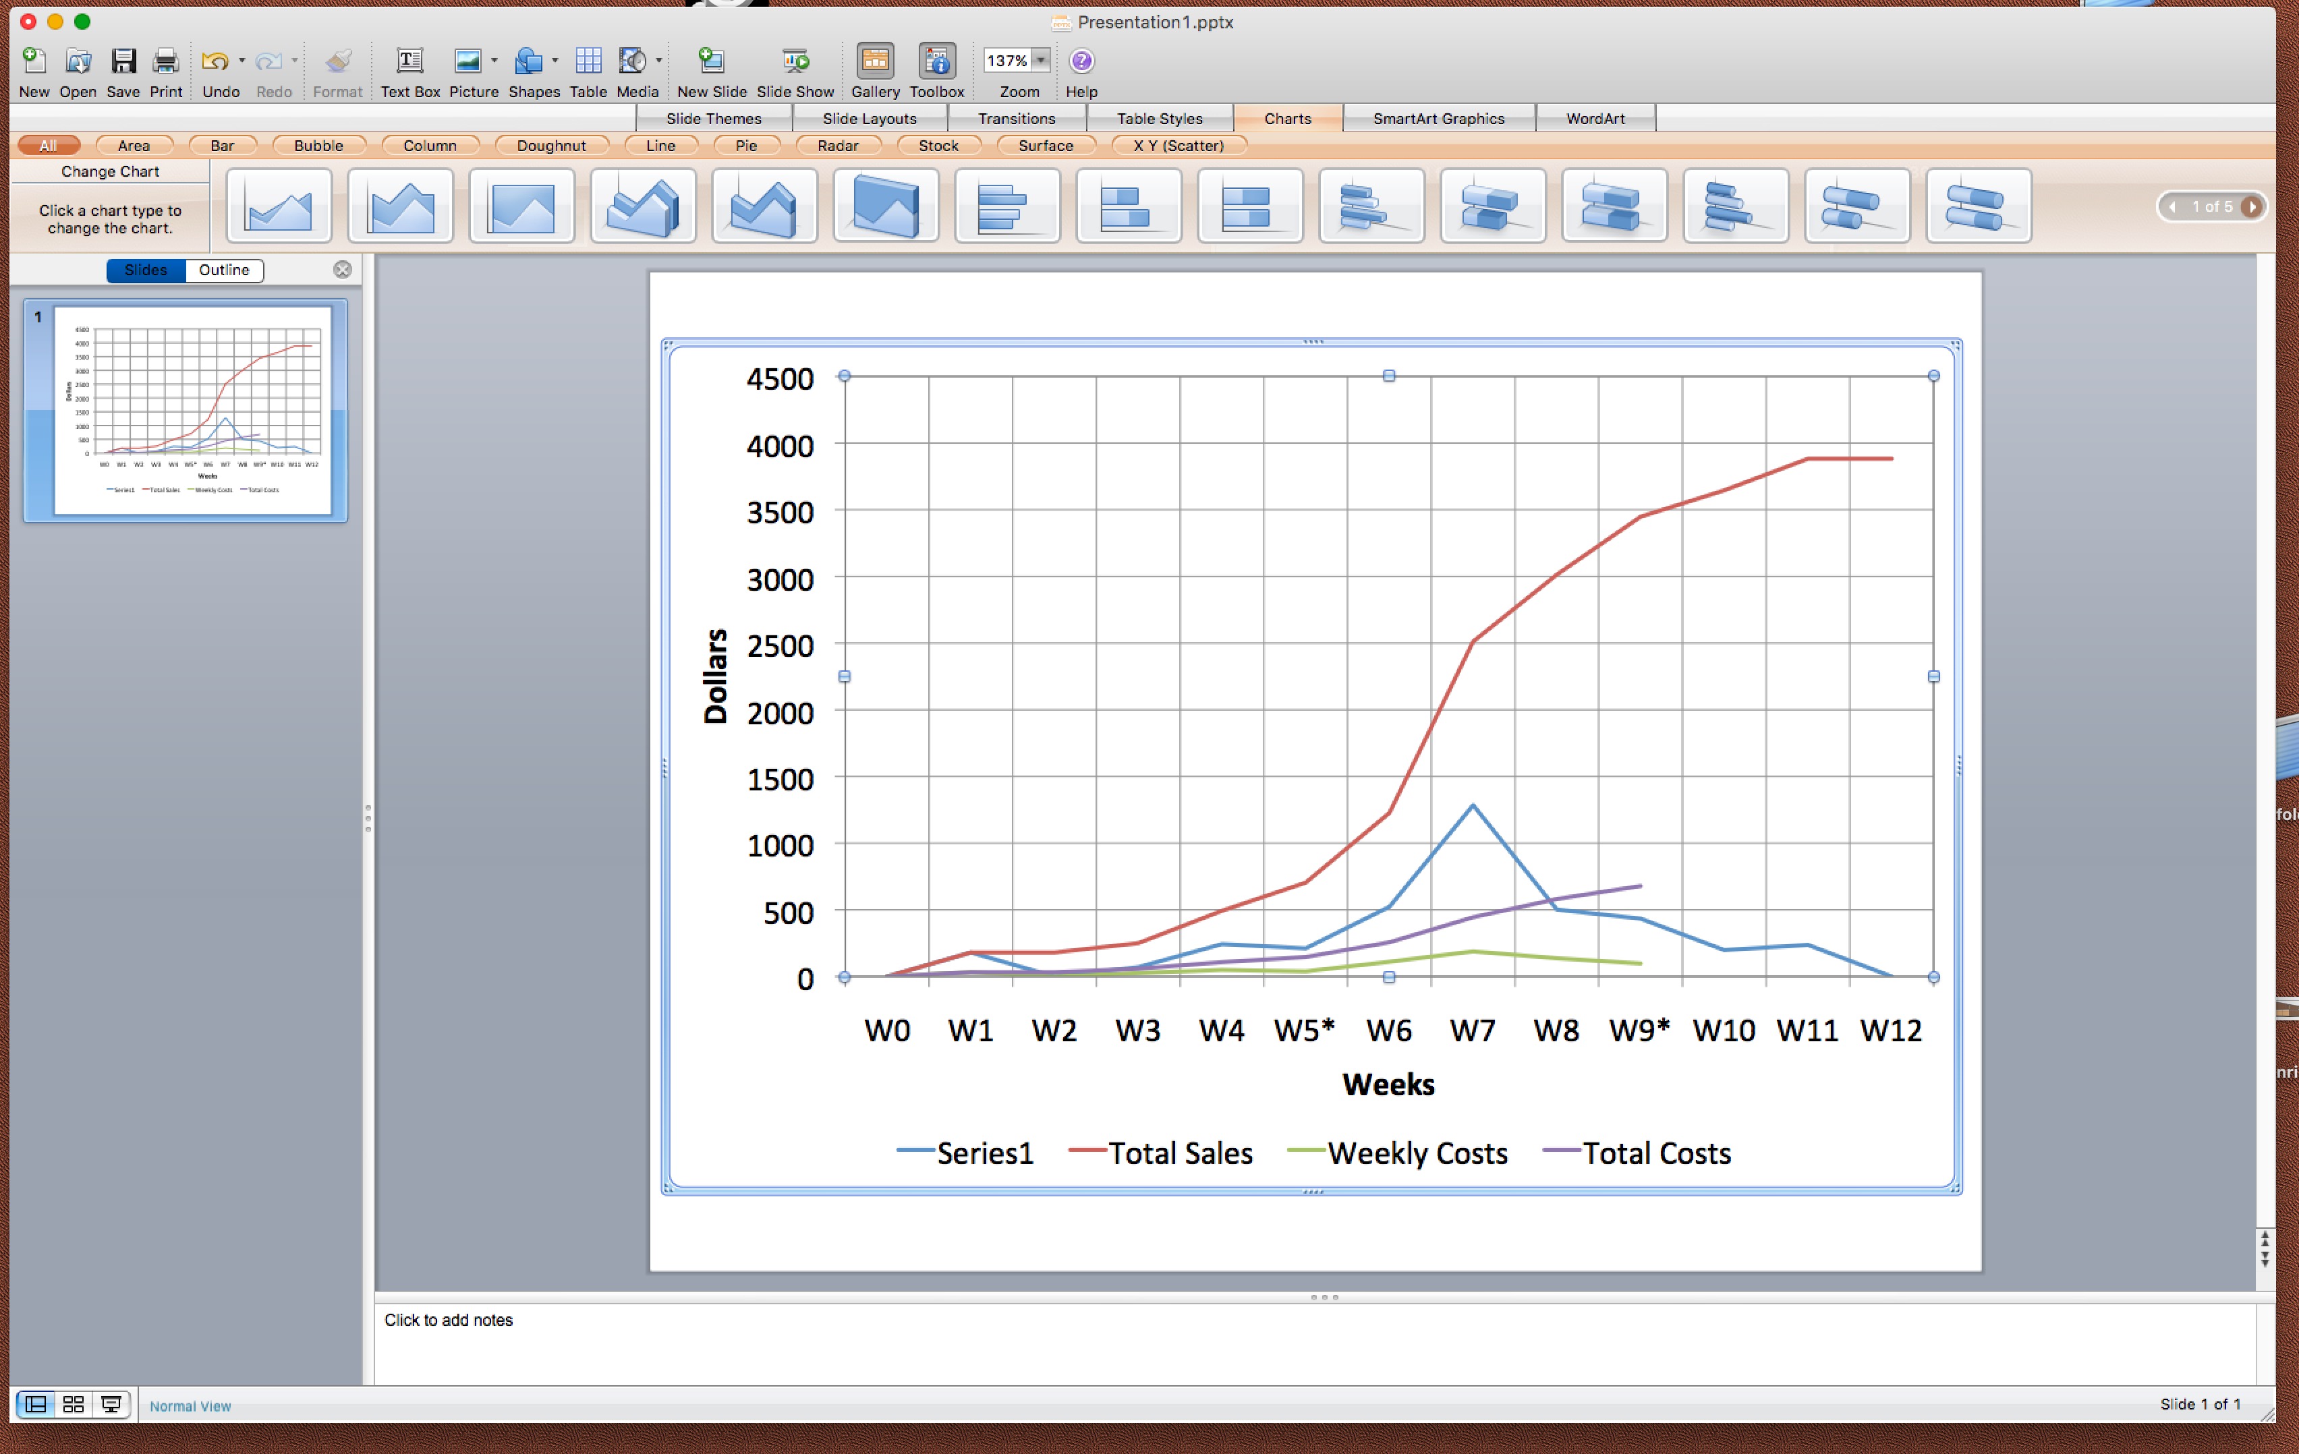Screen dimensions: 2299x1454
Task: Click the Picture icon
Action: [467, 62]
